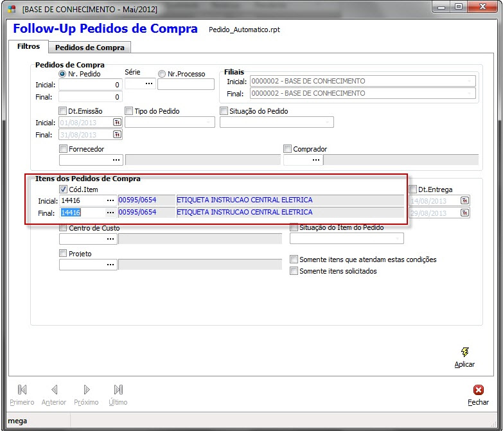Select the Filtros tab
The width and height of the screenshot is (503, 431).
tap(28, 47)
